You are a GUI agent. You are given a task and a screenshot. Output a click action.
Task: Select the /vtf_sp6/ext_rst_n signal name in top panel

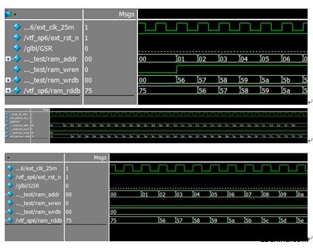[51, 38]
